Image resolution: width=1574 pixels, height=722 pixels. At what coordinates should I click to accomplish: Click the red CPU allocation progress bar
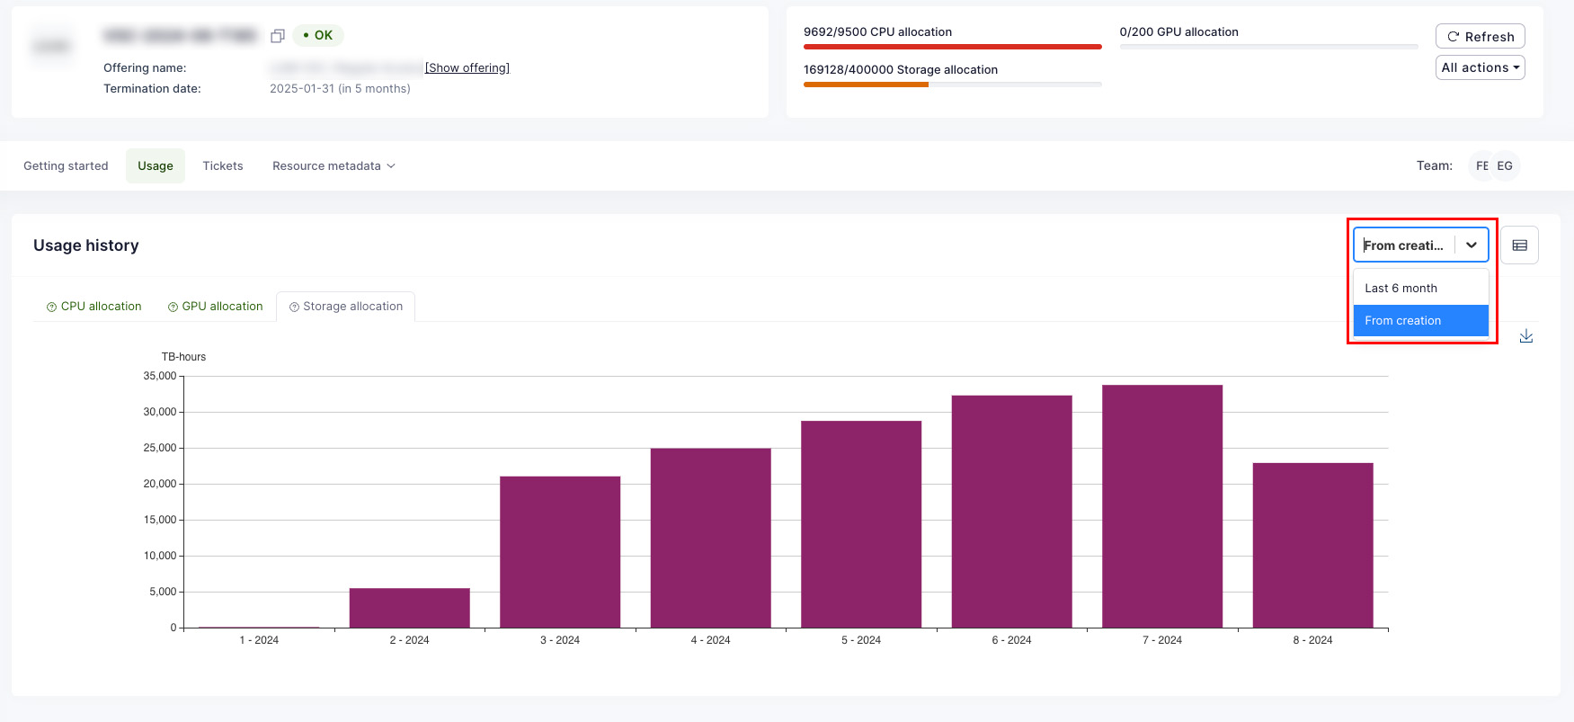[952, 47]
